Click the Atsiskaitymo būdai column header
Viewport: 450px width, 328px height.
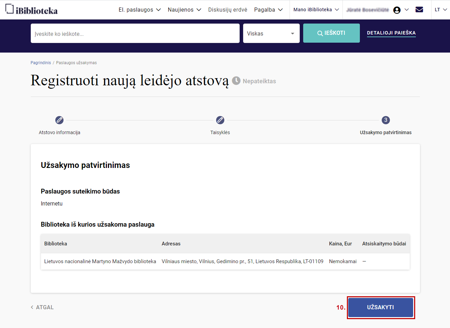[384, 244]
